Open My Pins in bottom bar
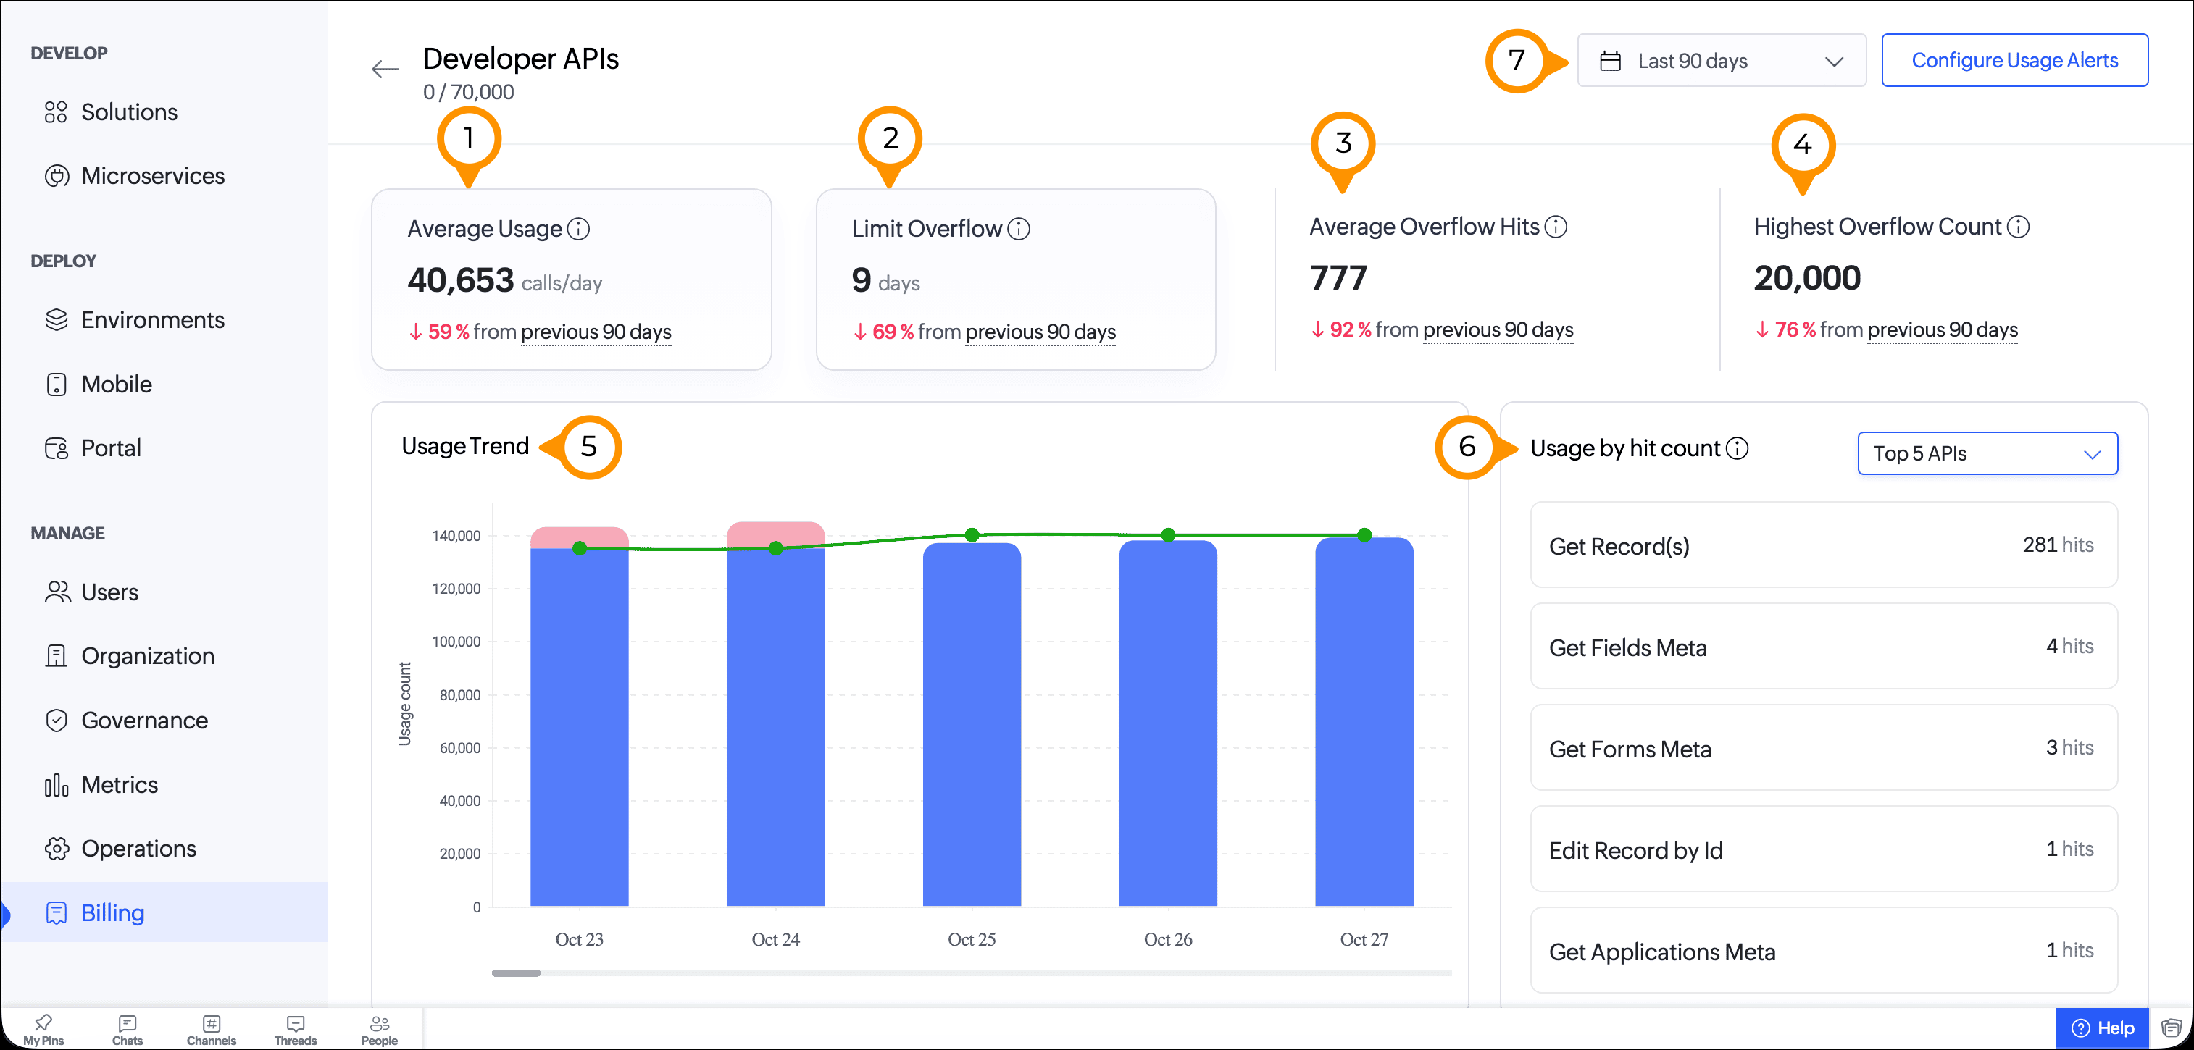Screen dimensions: 2194x1050 point(43,1028)
